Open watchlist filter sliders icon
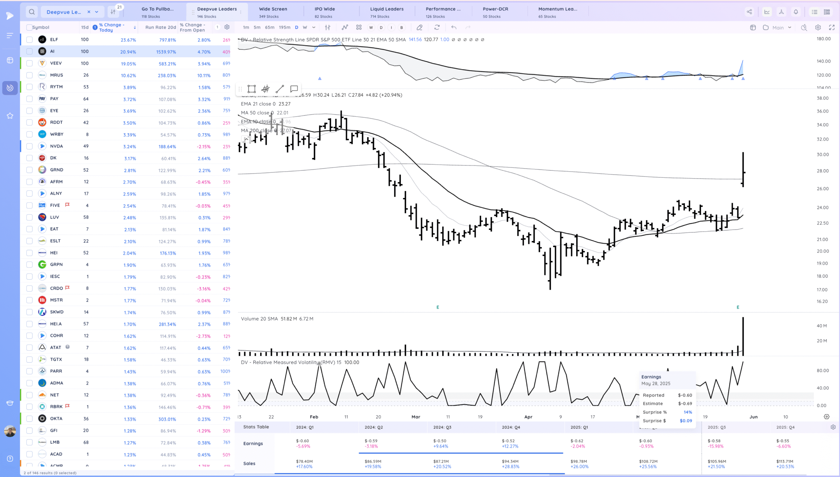840x477 pixels. point(113,12)
